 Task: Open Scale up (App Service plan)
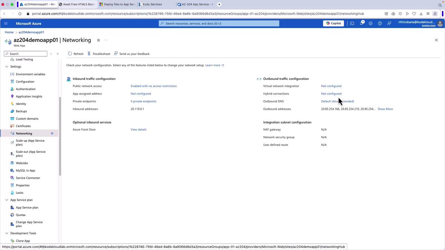coord(30,143)
